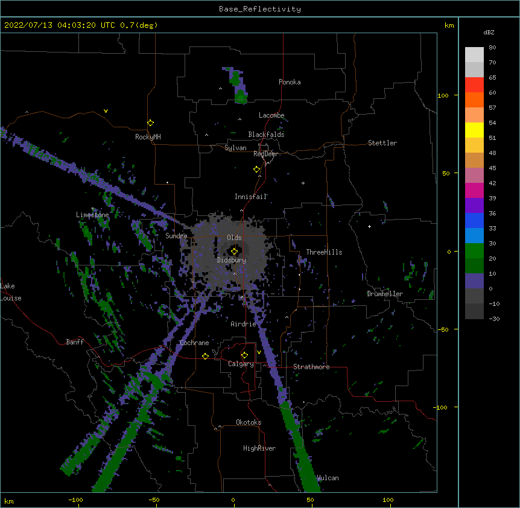Click the Strathmore town label
Viewport: 520px width, 508px height.
click(311, 367)
